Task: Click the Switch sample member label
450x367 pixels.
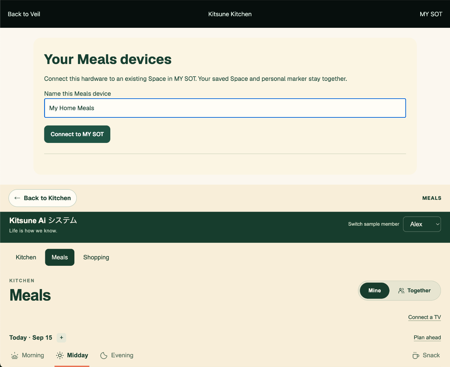Action: click(x=374, y=224)
